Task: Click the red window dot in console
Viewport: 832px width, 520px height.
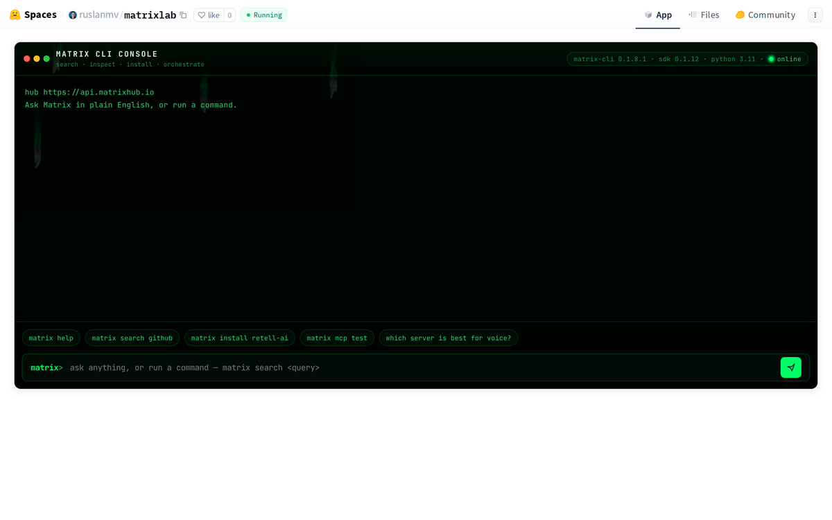Action: click(x=27, y=59)
